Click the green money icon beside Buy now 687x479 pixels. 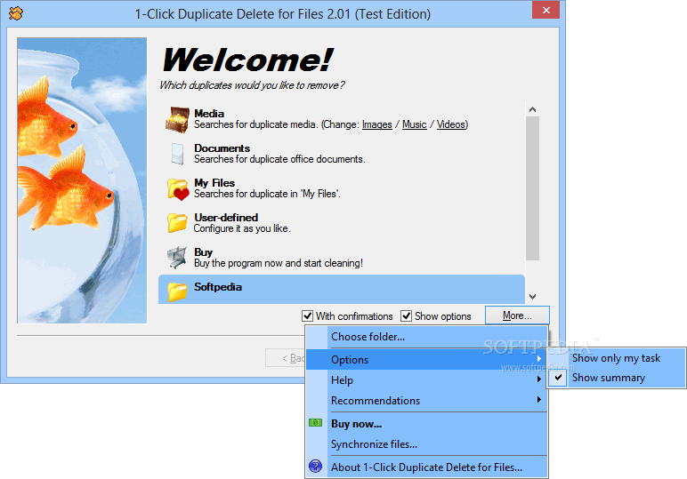(x=315, y=423)
